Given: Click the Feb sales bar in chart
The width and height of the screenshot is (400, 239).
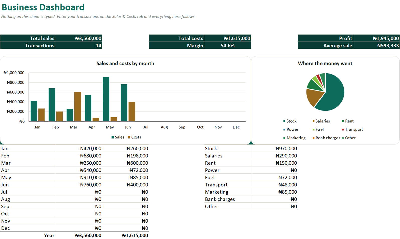Looking at the screenshot, I should pos(52,105).
